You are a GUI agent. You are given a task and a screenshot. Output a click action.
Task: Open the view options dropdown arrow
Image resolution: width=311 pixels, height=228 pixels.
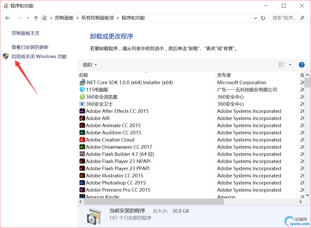(290, 65)
